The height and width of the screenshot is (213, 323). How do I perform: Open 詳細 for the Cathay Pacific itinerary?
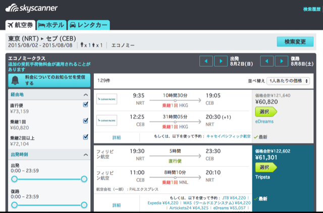(x=117, y=138)
